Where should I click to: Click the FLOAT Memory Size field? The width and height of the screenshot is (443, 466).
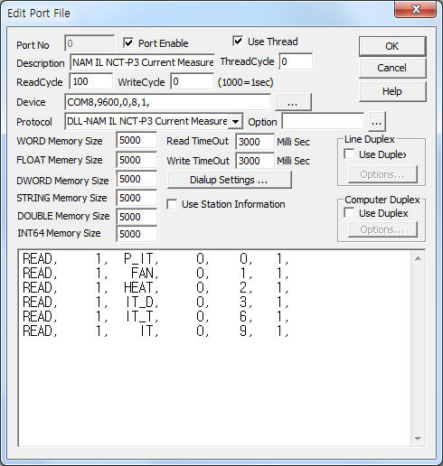[137, 160]
